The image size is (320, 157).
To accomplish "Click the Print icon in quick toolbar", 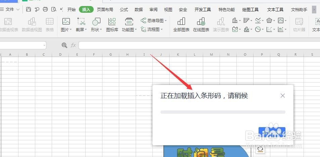I will pyautogui.click(x=45, y=9).
